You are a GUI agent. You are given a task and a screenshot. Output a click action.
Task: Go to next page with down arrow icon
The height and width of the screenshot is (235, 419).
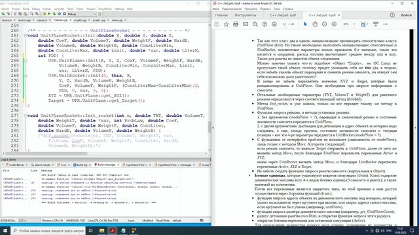pyautogui.click(x=274, y=24)
